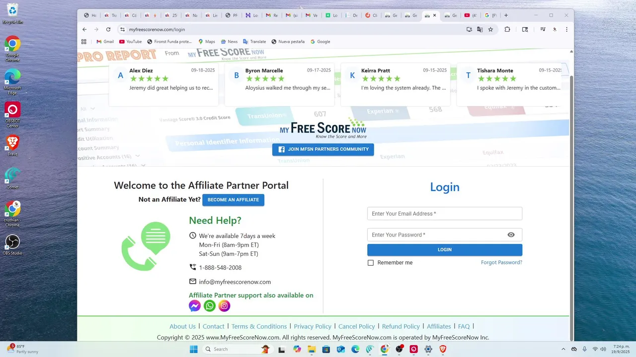Open the Gmail bookmark
The image size is (636, 357).
[x=105, y=42]
